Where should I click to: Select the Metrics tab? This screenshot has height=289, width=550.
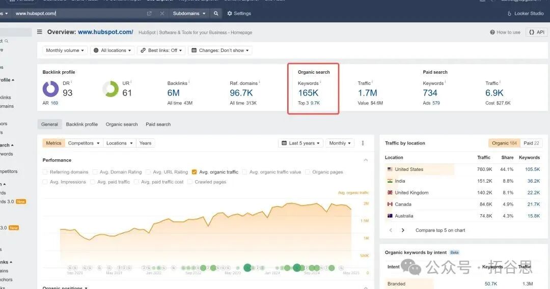tap(53, 143)
